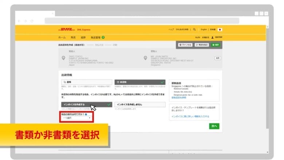Click the DHL Express logo

pyautogui.click(x=67, y=30)
